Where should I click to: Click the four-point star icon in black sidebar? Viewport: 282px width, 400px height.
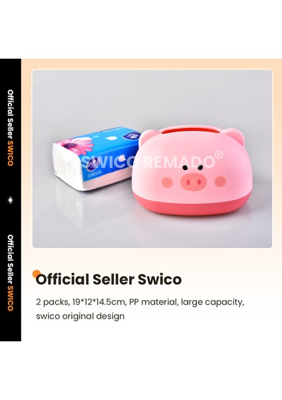click(11, 200)
